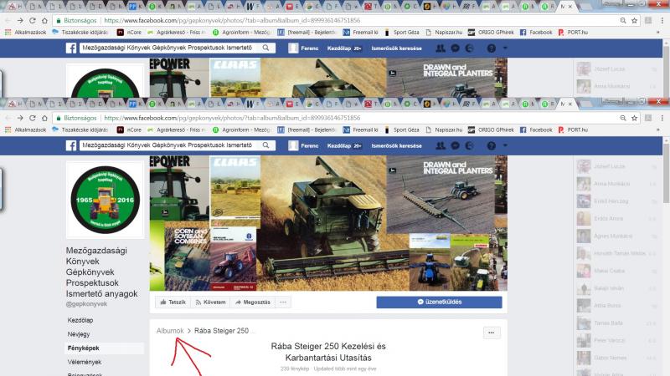Expand account dropdown arrow in front window Facebook bar

tap(505, 145)
